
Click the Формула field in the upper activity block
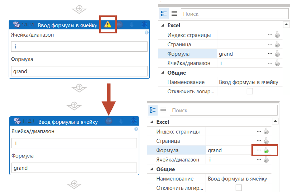[x=80, y=71]
